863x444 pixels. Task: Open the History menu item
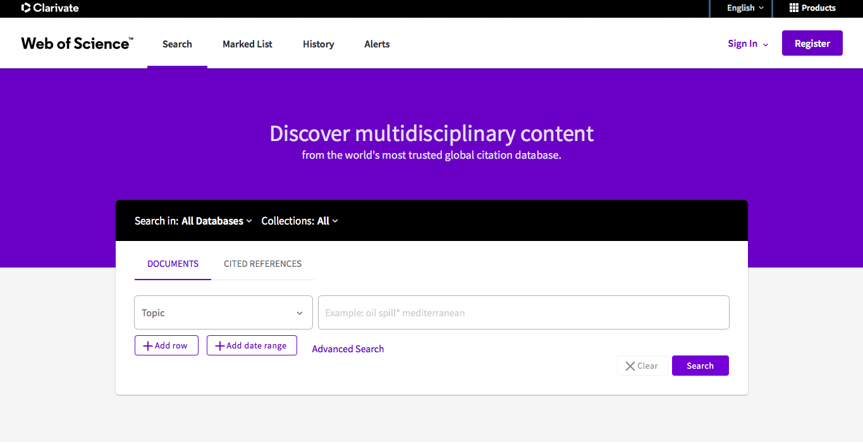pos(318,44)
